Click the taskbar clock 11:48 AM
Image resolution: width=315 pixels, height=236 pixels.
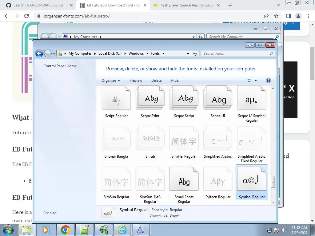(299, 228)
